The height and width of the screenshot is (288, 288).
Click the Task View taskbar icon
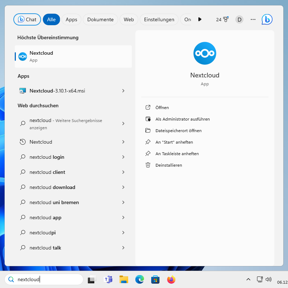93,279
